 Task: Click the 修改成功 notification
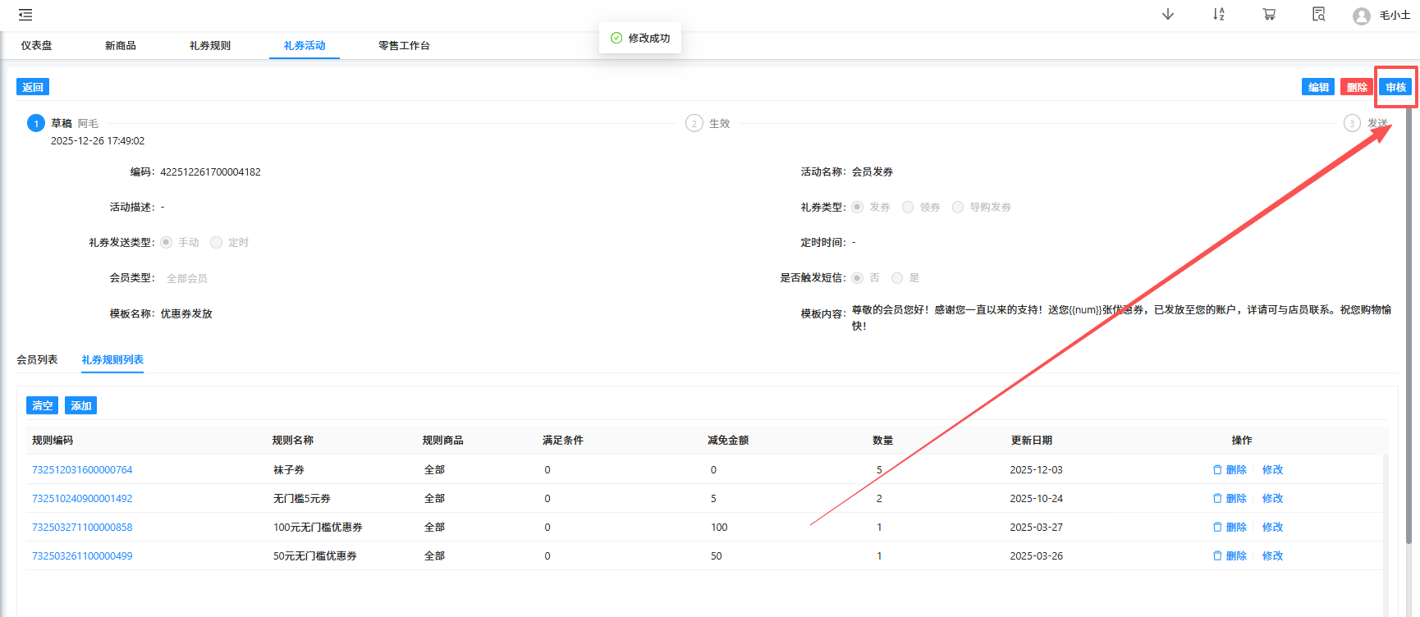[x=640, y=38]
